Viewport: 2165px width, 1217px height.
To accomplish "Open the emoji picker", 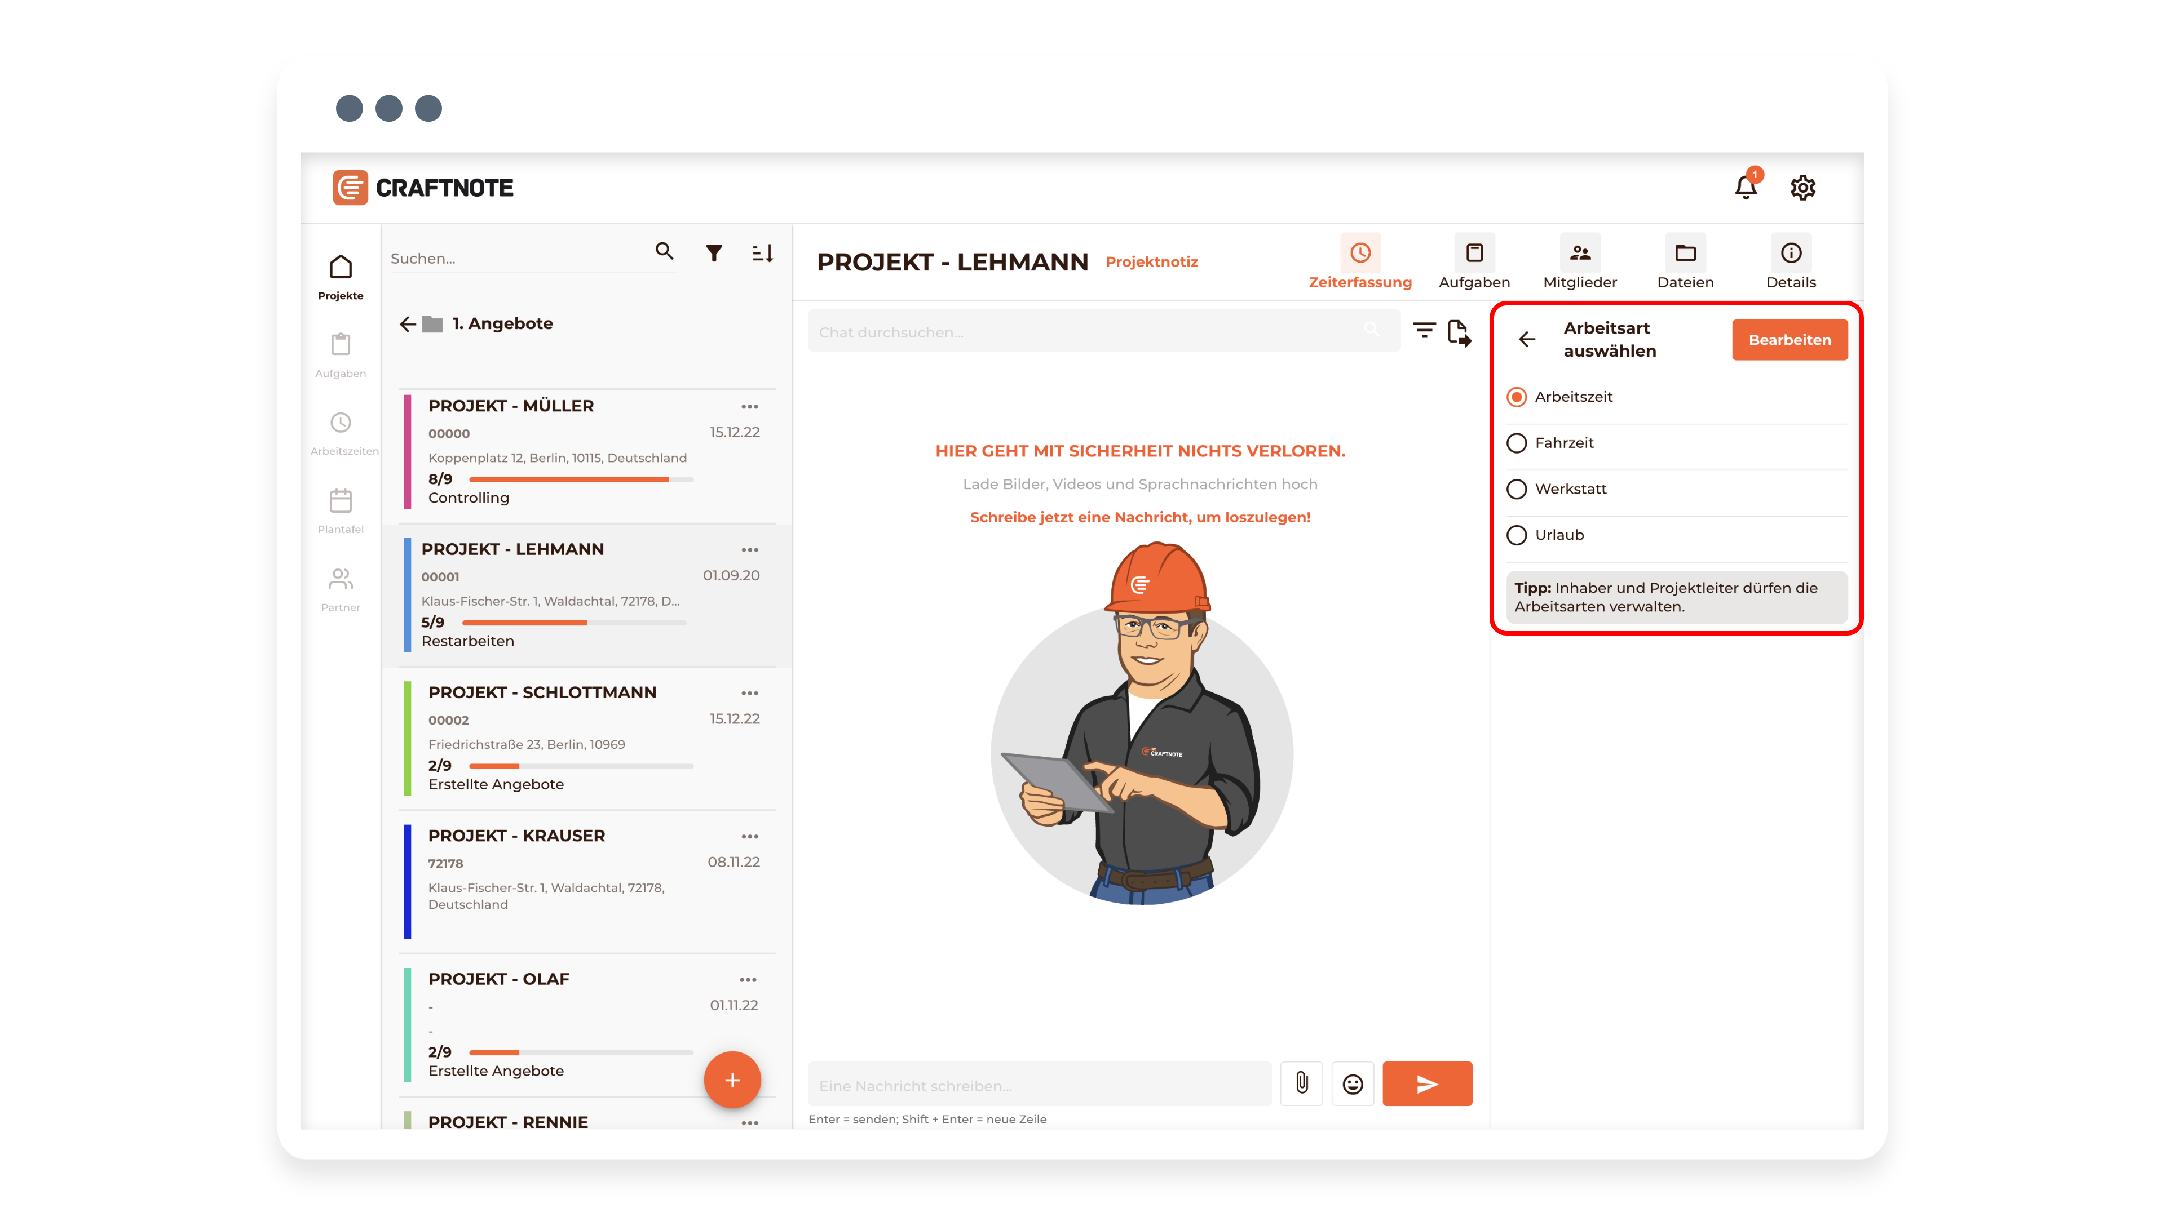I will click(x=1353, y=1084).
